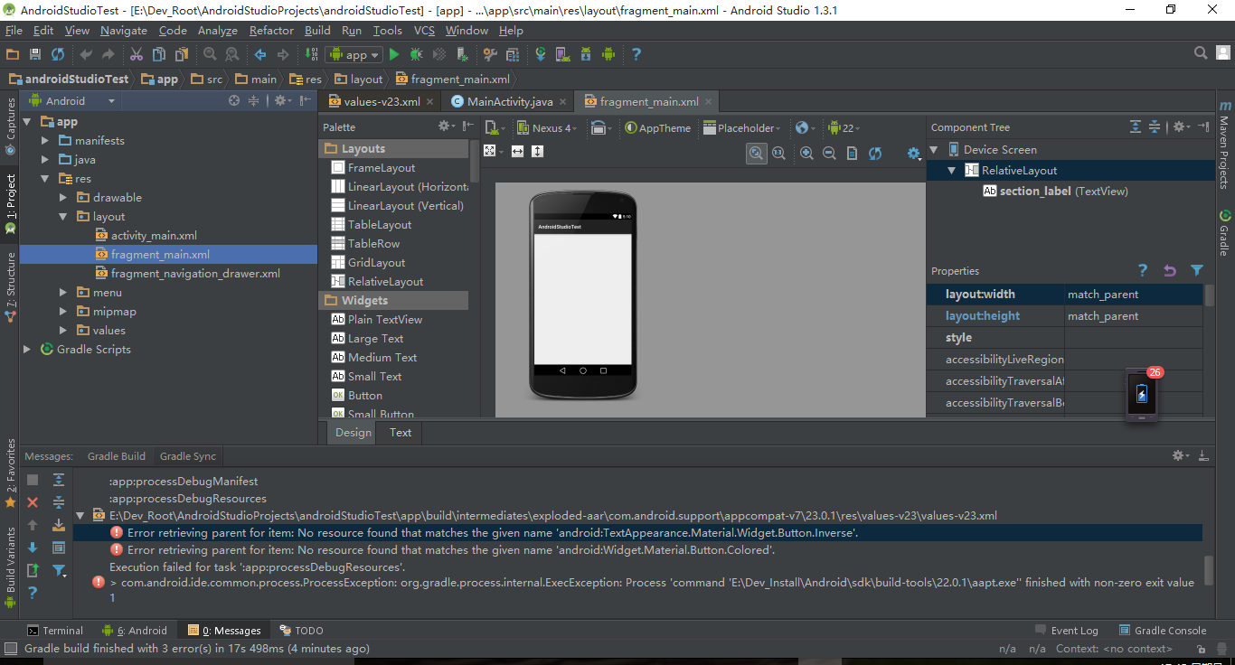
Task: Toggle zoom-to-fit in the design toolbar
Action: pos(757,154)
